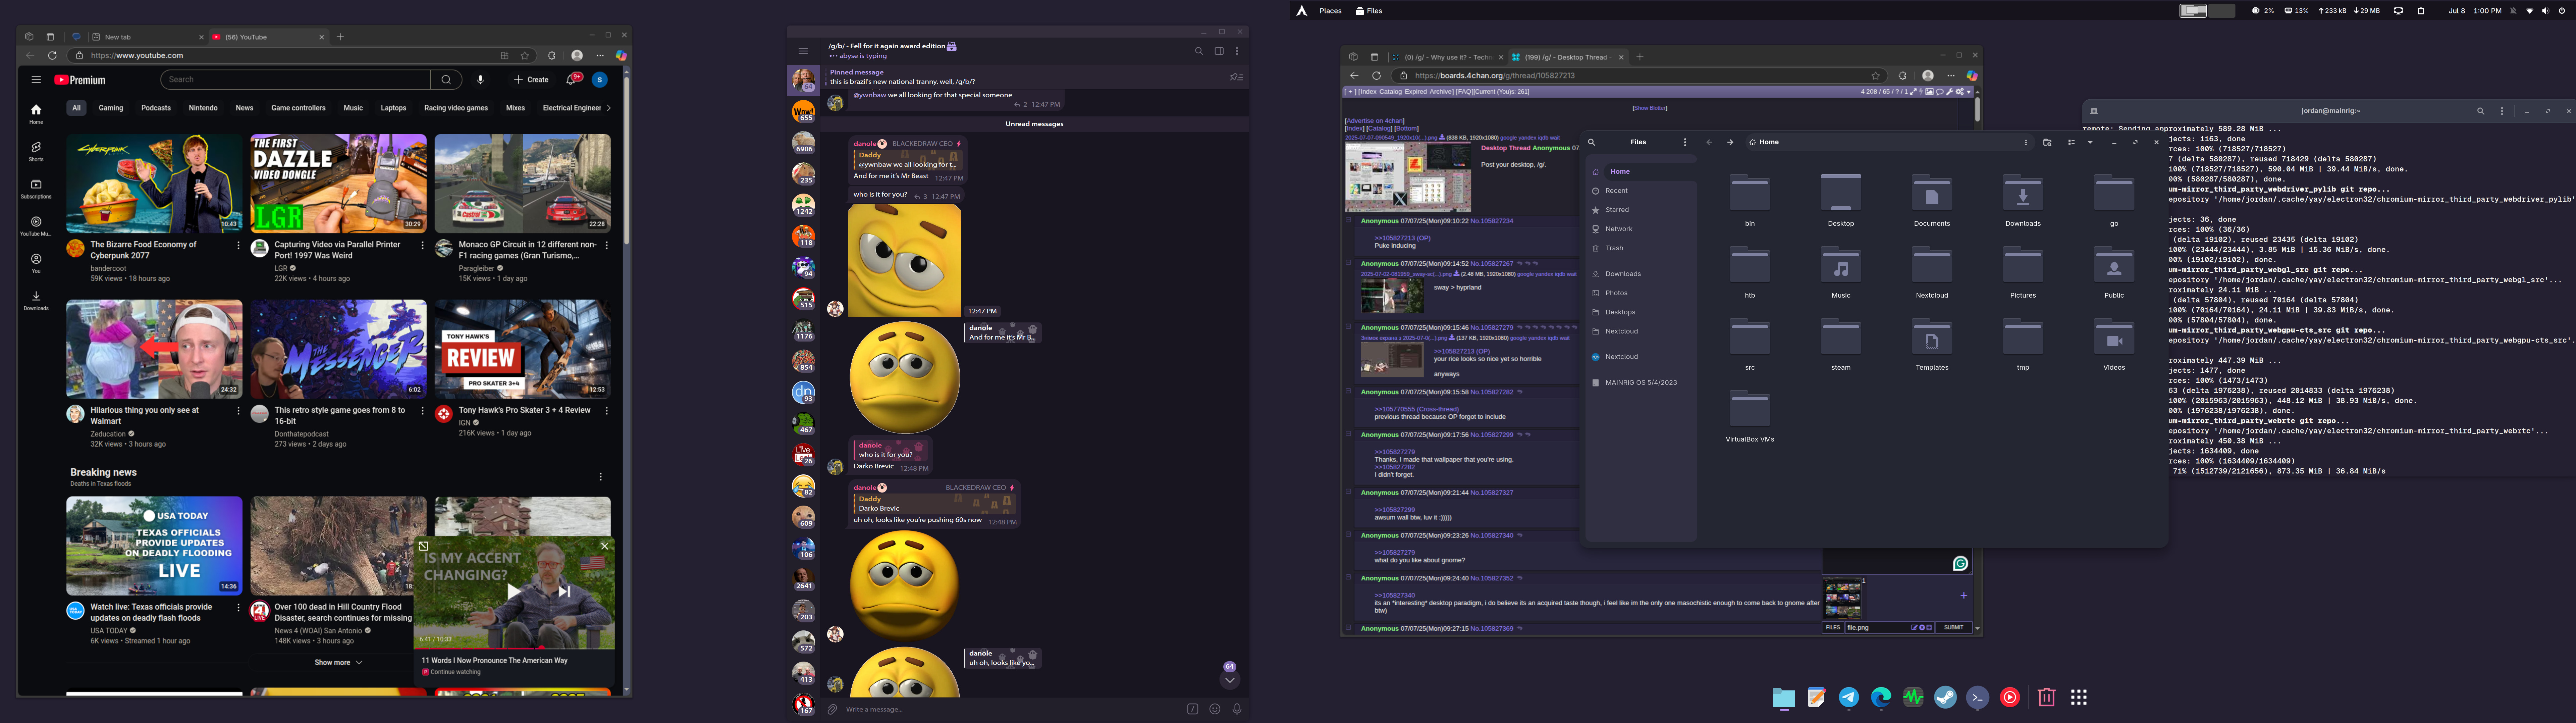Open the YouTube hamburger guide menu
The width and height of the screenshot is (2576, 723).
coord(36,80)
